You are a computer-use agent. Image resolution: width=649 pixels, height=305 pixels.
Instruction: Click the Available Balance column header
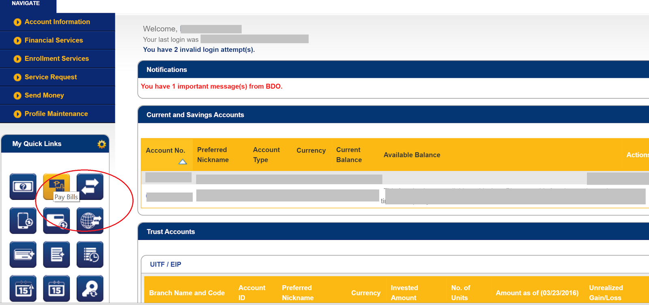pos(412,155)
